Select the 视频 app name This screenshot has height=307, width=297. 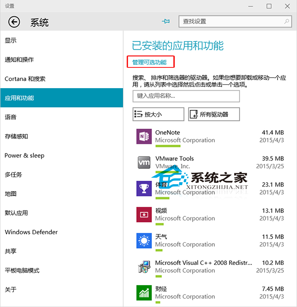pos(161,210)
